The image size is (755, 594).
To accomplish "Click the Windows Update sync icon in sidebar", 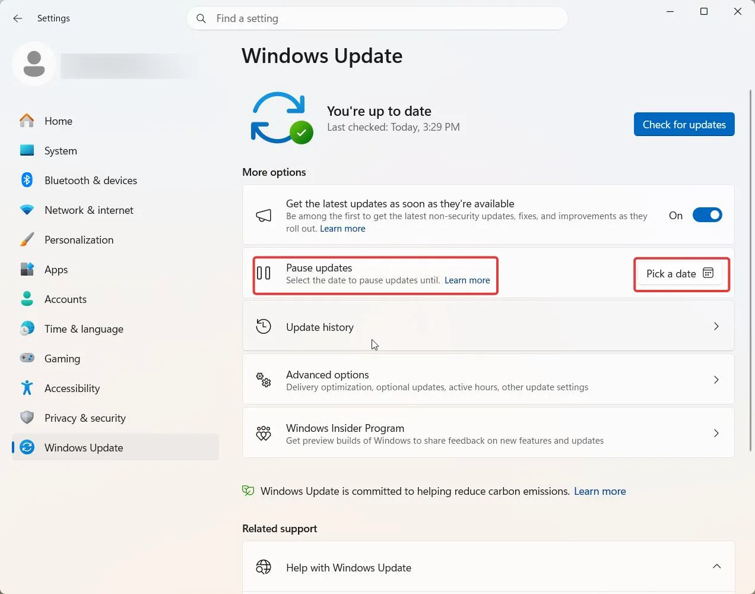I will (x=27, y=447).
